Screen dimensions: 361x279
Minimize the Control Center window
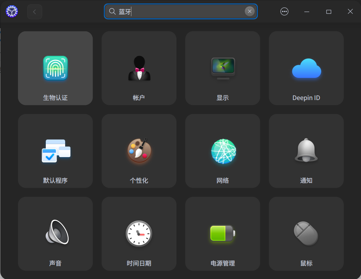coord(307,12)
